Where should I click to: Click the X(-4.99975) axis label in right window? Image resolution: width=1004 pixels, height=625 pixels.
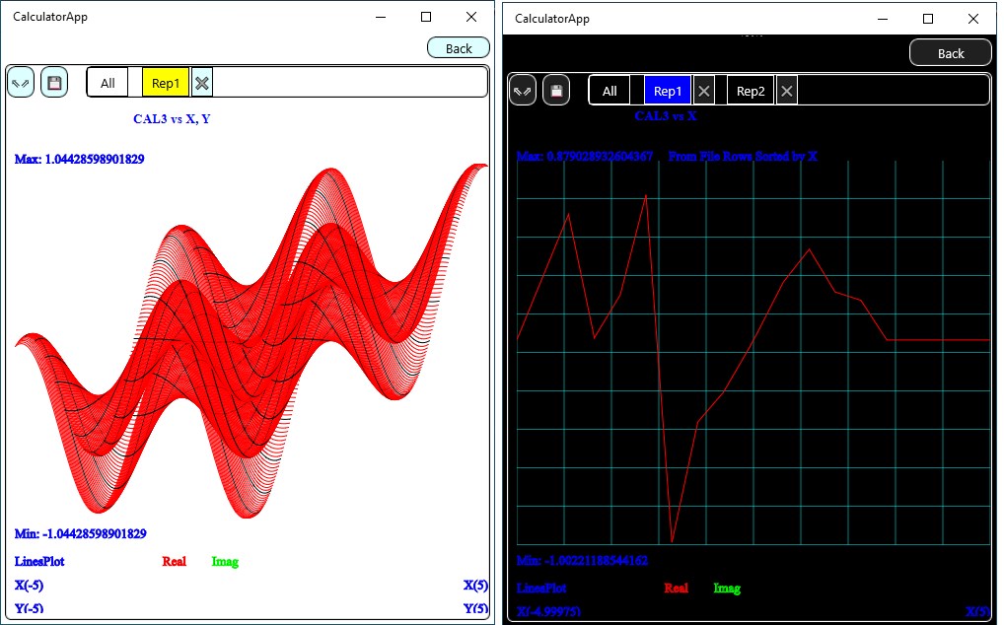pos(548,611)
